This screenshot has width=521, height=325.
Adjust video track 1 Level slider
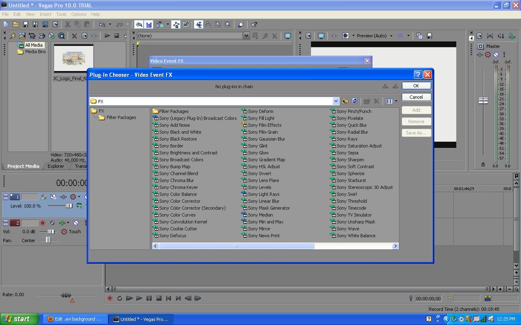pyautogui.click(x=69, y=206)
